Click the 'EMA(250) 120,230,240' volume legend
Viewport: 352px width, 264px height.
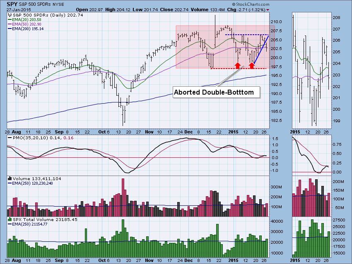click(x=30, y=183)
